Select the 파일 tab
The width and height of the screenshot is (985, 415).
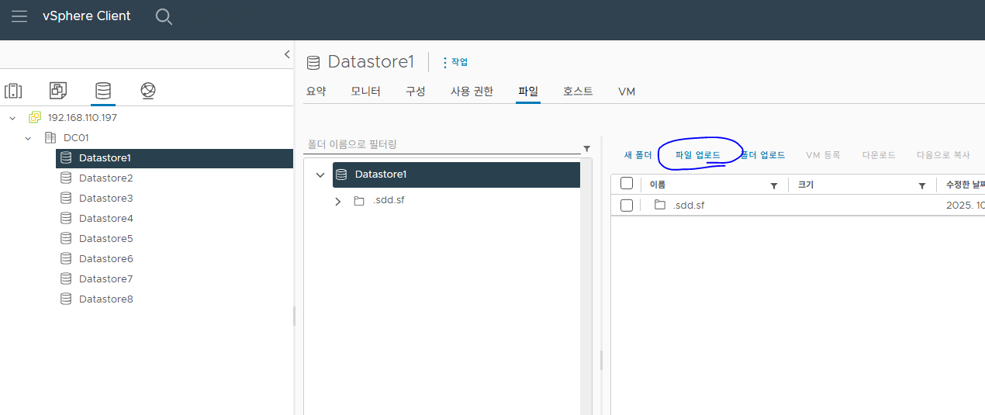(528, 91)
